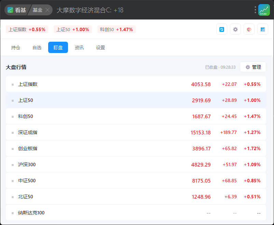
Task: Select the 中证500 row name
Action: 27,181
